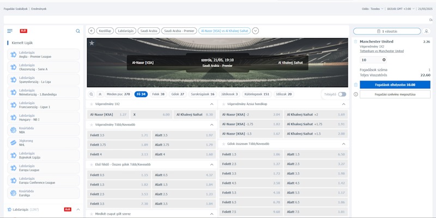Image resolution: width=436 pixels, height=218 pixels.
Task: Select the Játékosok 3 tab
Action: [229, 94]
